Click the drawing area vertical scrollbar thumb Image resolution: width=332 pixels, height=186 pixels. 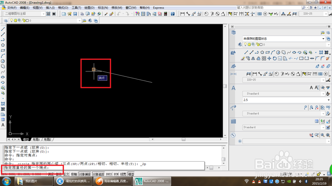(x=225, y=86)
